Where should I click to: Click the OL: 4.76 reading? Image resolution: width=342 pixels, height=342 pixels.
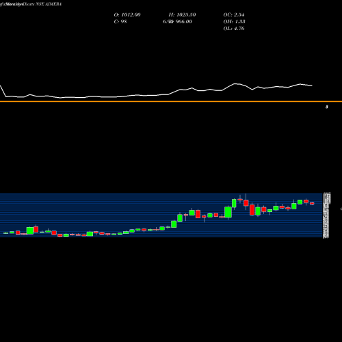[x=234, y=29]
